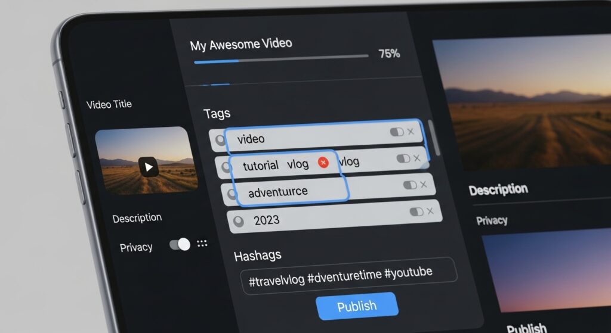Image resolution: width=611 pixels, height=333 pixels.
Task: Click the Privacy label in right panel
Action: (492, 220)
